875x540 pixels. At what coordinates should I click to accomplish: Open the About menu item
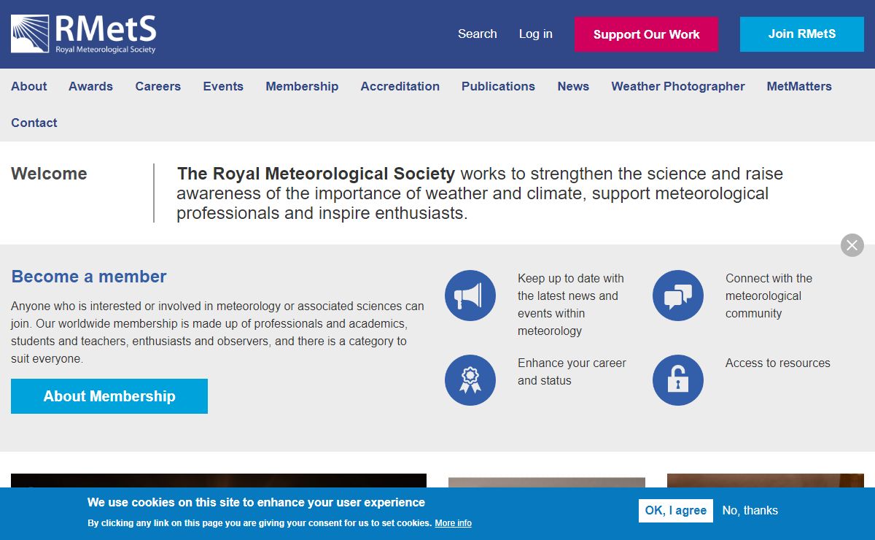click(x=29, y=86)
